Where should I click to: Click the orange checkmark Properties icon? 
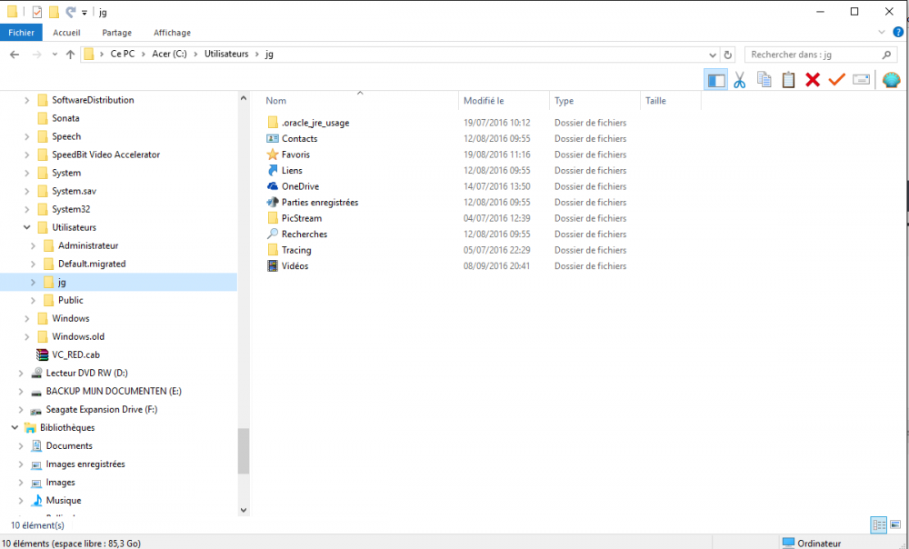pyautogui.click(x=836, y=80)
